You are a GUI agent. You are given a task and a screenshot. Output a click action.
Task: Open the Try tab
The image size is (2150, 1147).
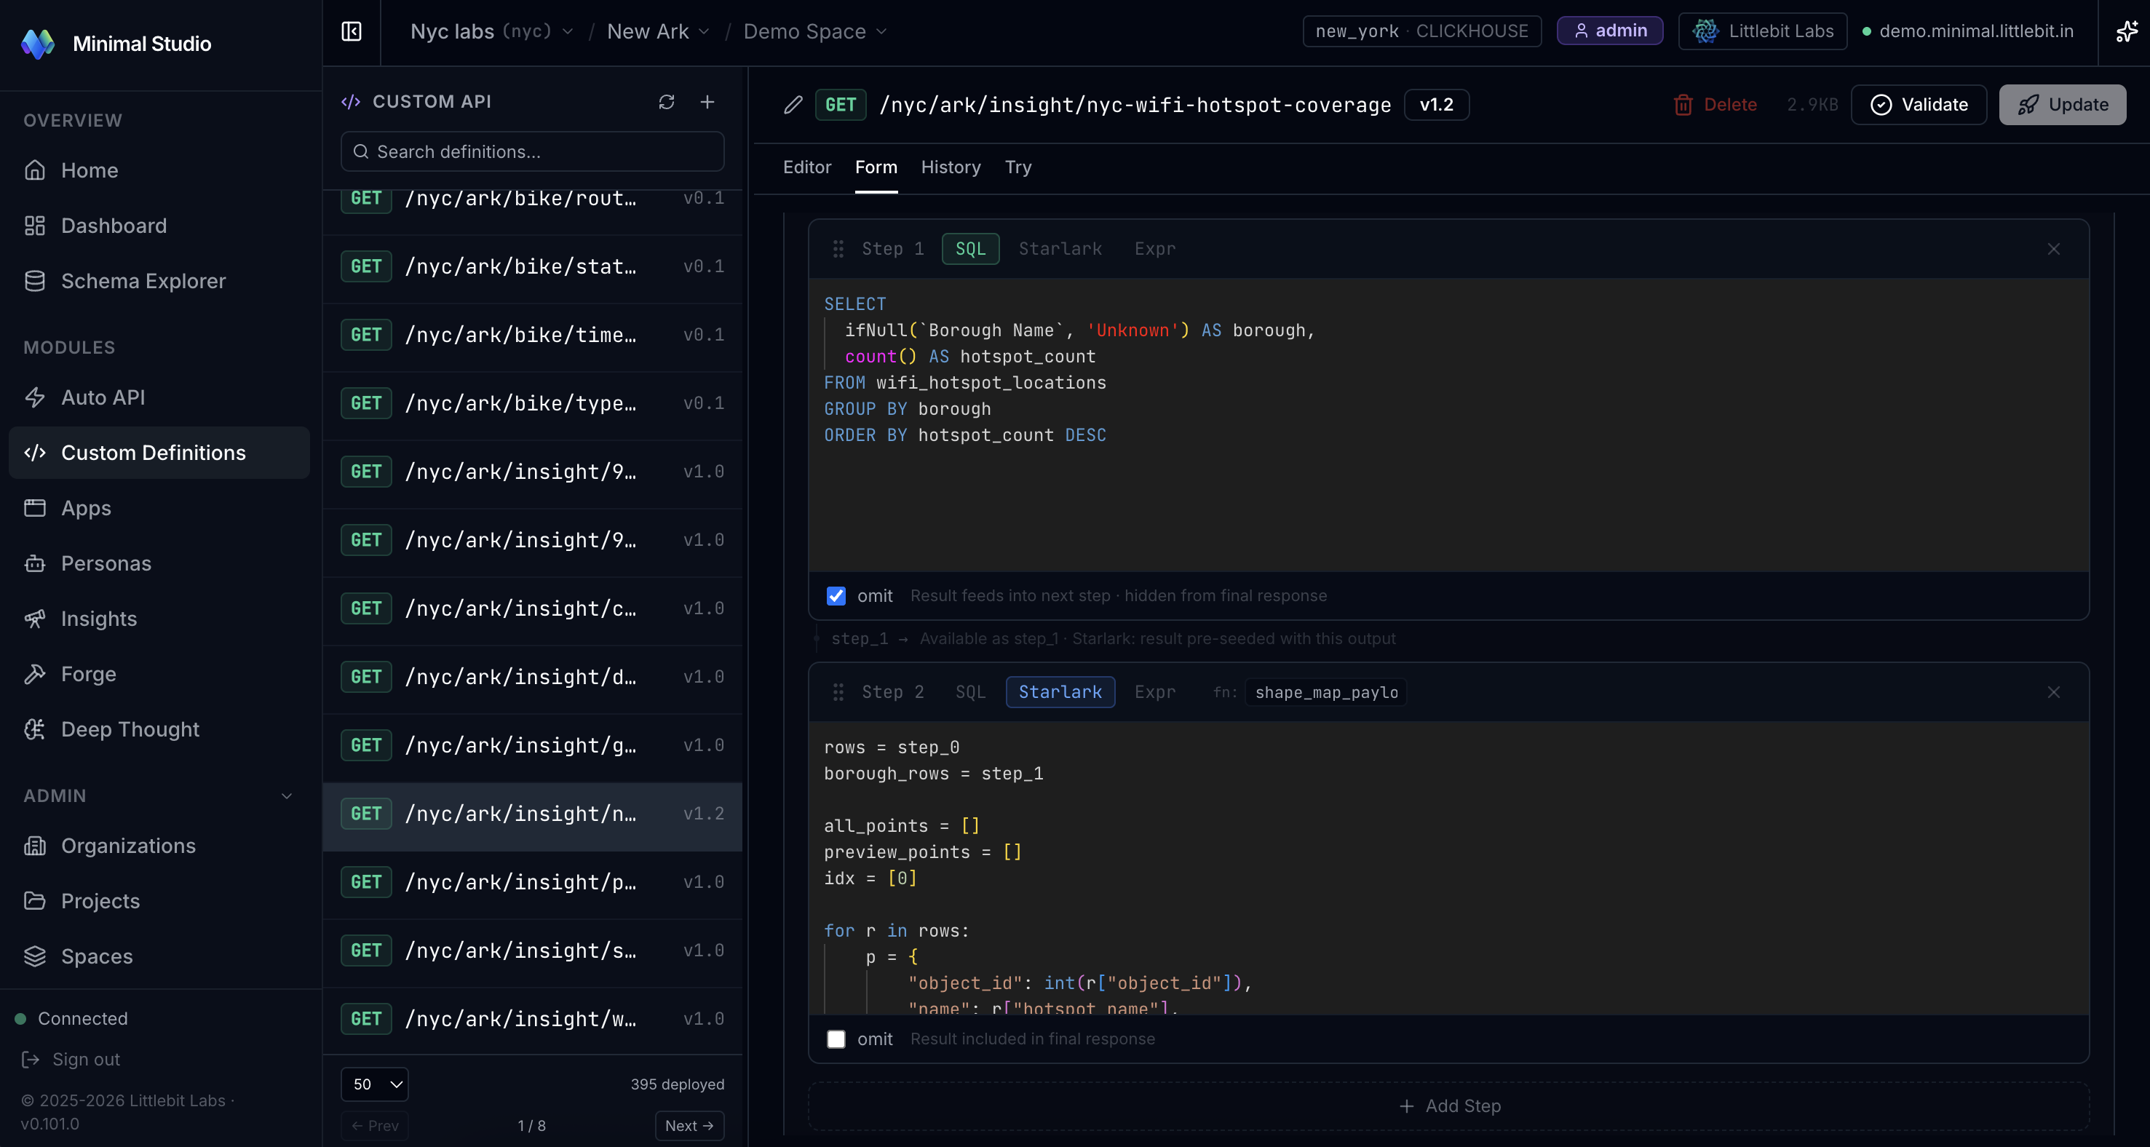1018,167
